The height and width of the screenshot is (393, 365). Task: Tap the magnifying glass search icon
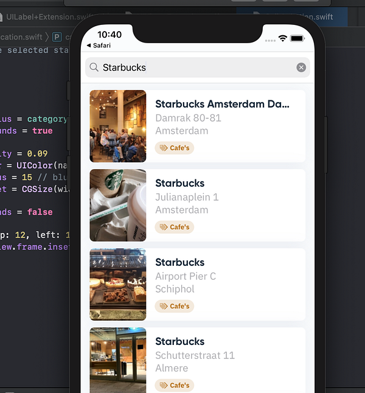coord(94,67)
